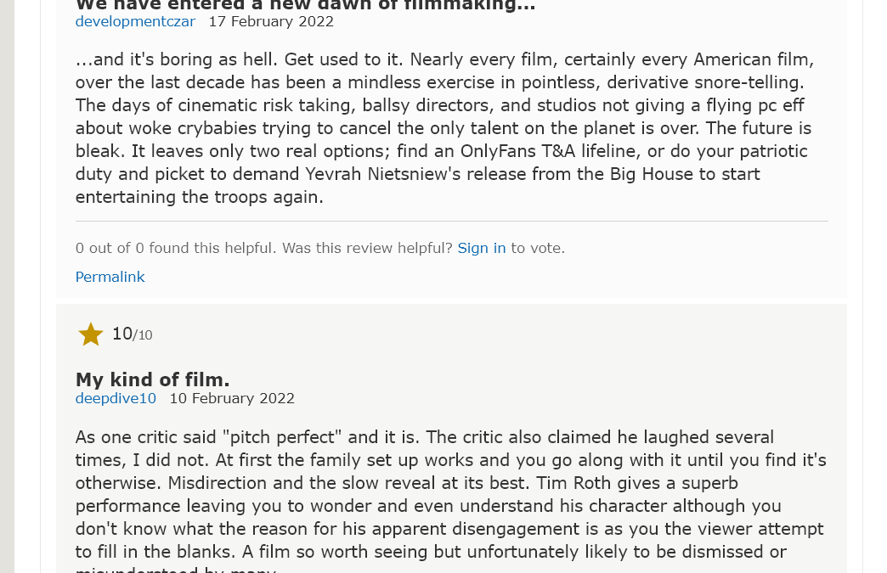Click the quoted phrase "pitch perfect"
887x573 pixels.
click(x=282, y=437)
